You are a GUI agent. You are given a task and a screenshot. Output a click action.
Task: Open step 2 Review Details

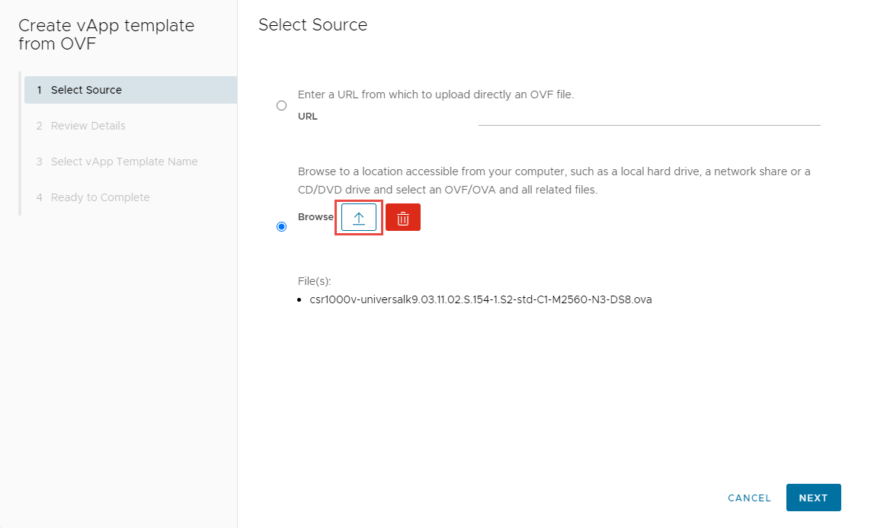point(88,126)
